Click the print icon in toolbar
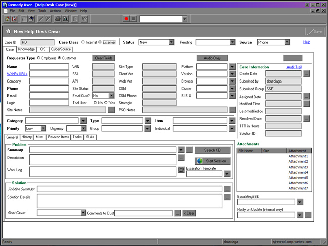328x246 pixels. tap(58, 19)
